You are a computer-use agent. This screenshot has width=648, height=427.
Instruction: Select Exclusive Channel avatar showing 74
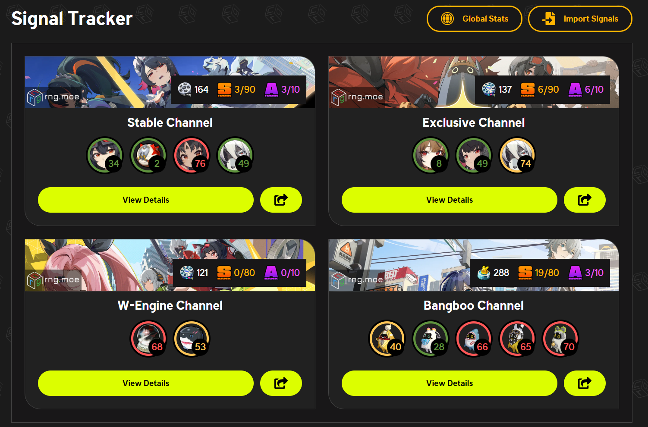coord(517,155)
